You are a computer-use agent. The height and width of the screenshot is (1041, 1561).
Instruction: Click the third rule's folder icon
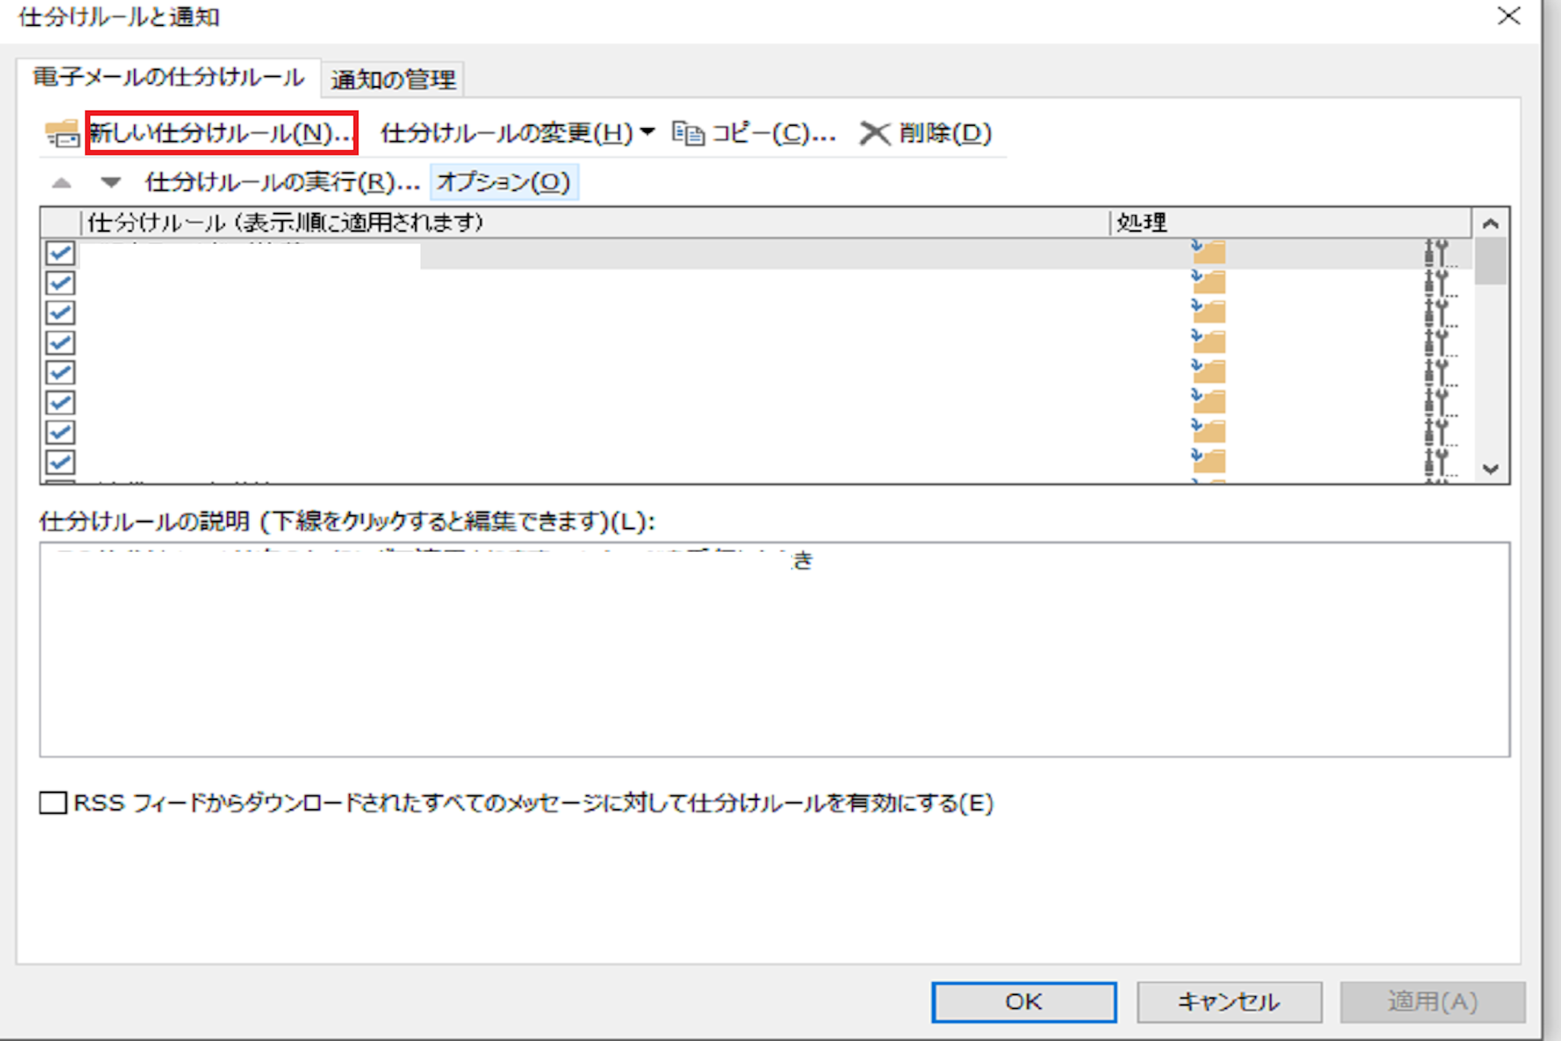[x=1208, y=312]
